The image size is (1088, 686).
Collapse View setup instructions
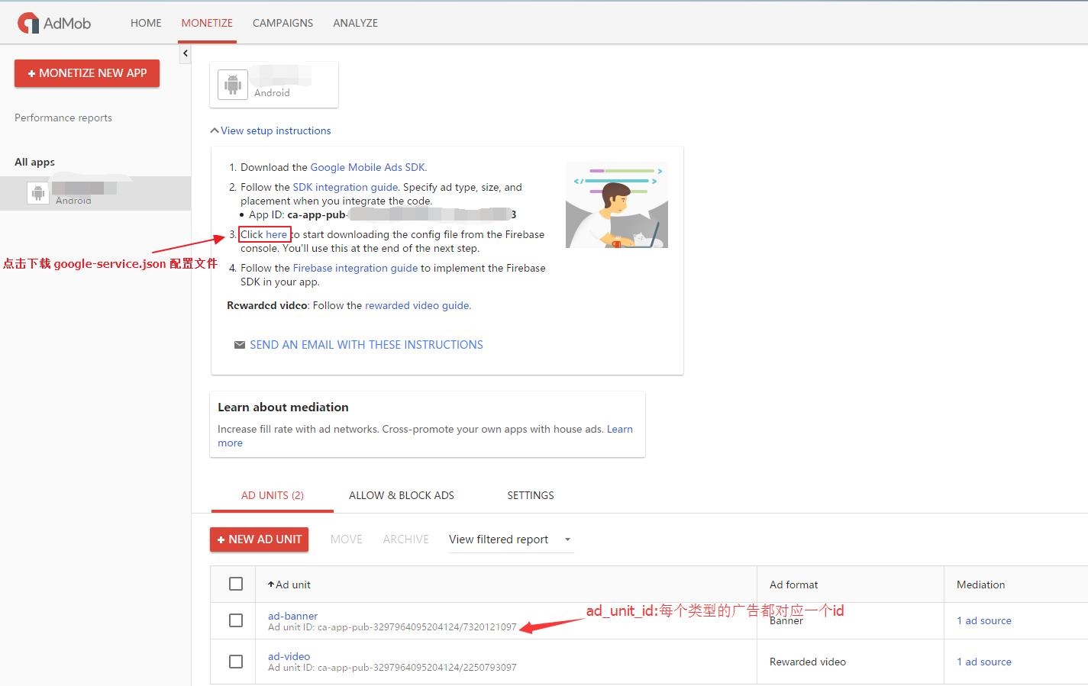click(x=271, y=130)
